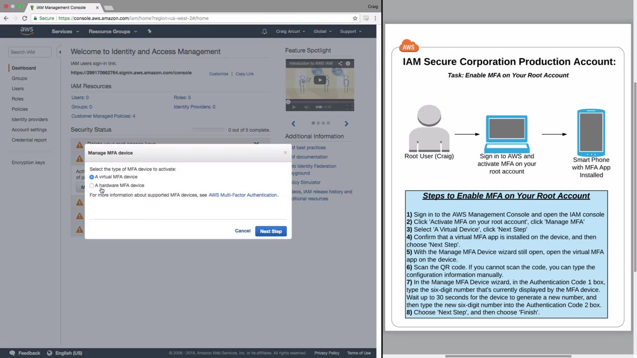
Task: Open the Privacy Policy footer link
Action: 327,353
